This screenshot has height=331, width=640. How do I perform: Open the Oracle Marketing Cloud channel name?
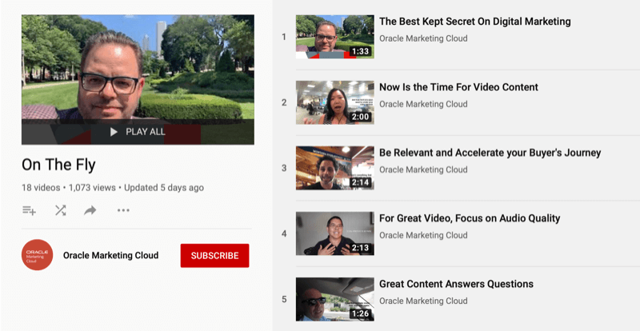click(110, 256)
